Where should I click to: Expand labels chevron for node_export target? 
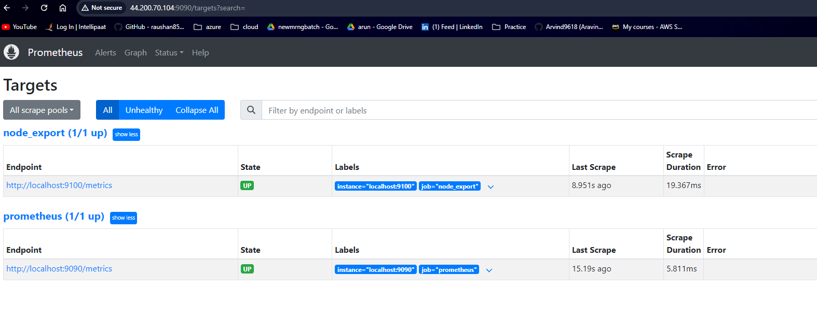[x=491, y=187]
